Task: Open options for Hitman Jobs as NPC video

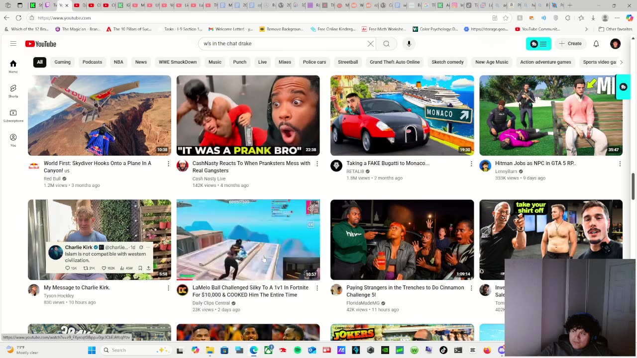Action: [620, 164]
